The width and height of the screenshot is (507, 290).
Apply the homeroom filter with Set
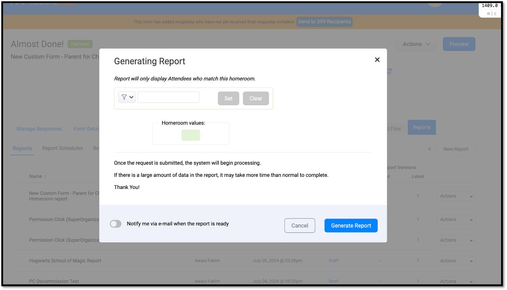(228, 98)
